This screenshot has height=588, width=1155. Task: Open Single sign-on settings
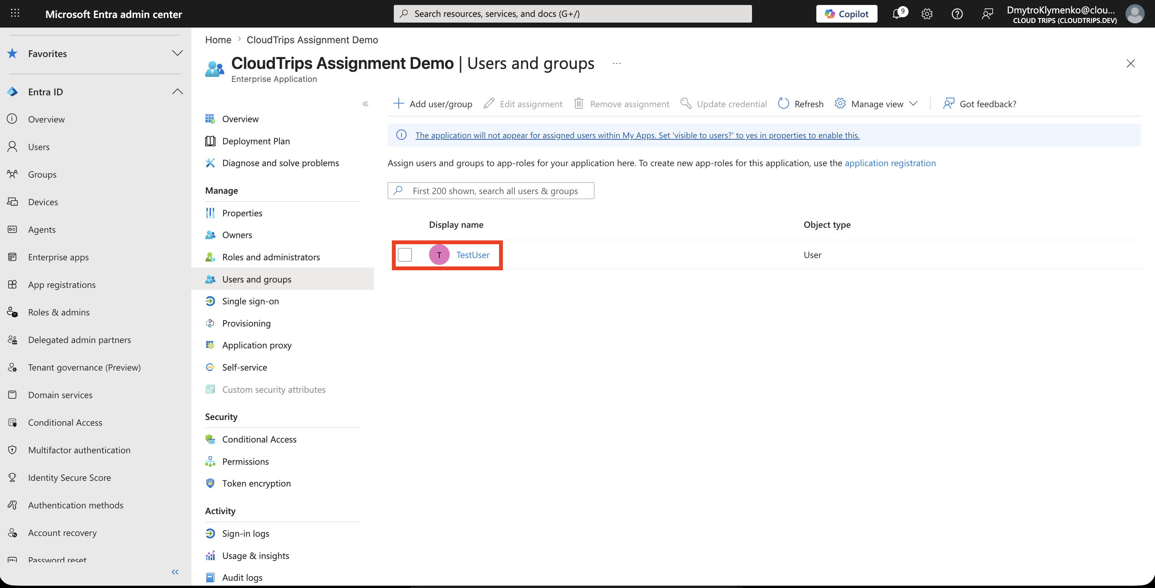point(250,301)
